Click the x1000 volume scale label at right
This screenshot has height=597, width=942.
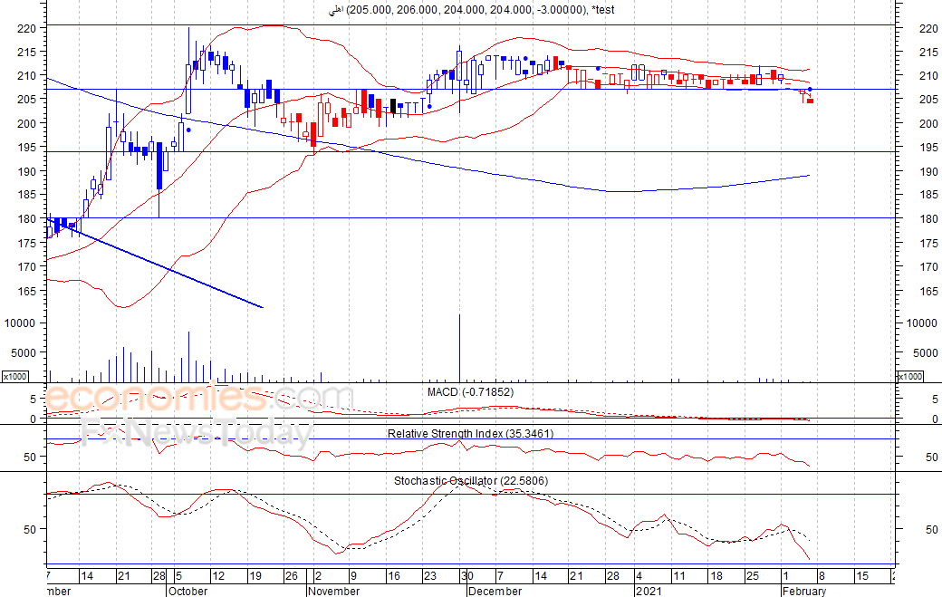[909, 376]
